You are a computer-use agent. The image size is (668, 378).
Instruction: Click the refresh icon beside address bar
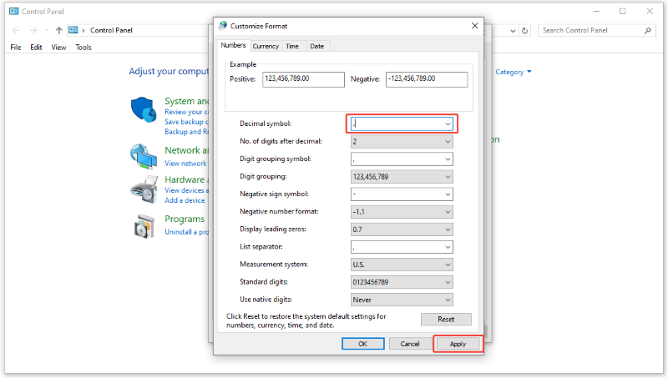pyautogui.click(x=525, y=31)
